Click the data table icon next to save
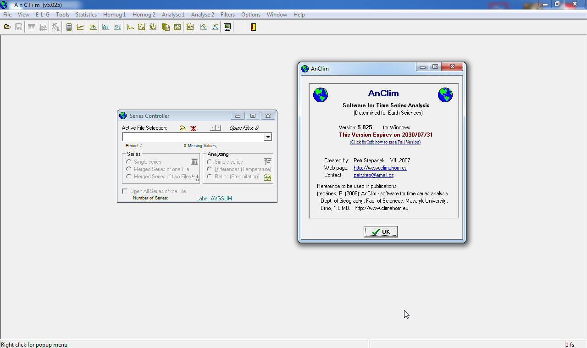 tap(32, 27)
